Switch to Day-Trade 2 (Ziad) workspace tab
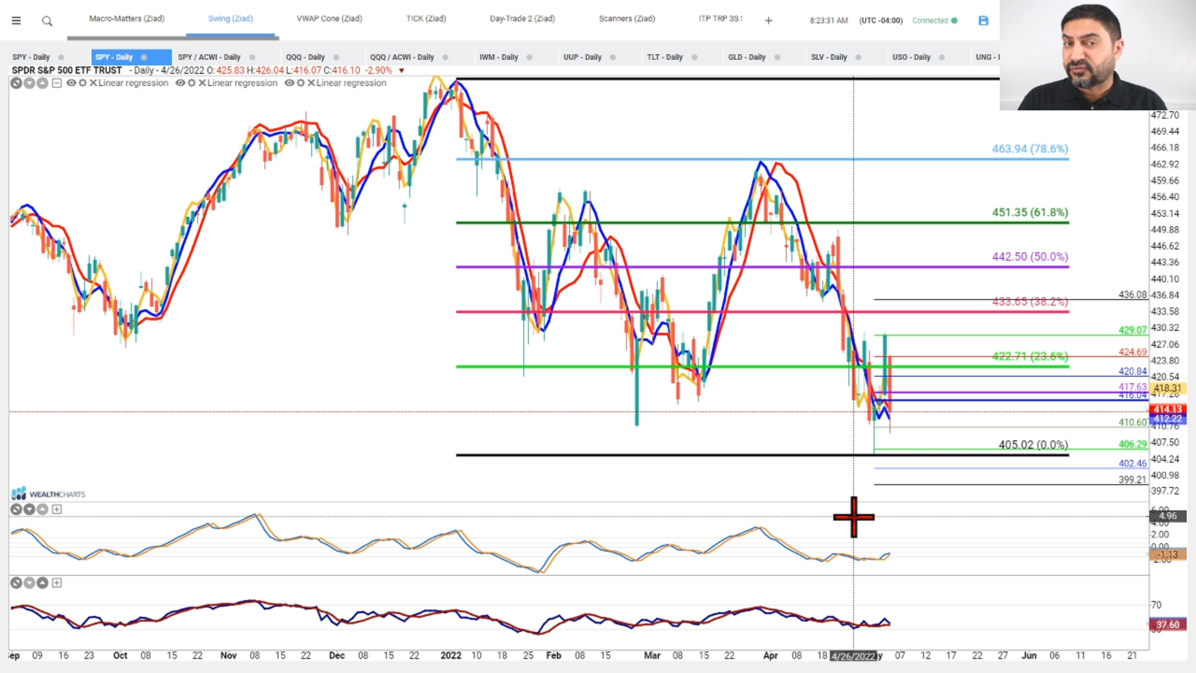This screenshot has height=673, width=1196. [523, 19]
